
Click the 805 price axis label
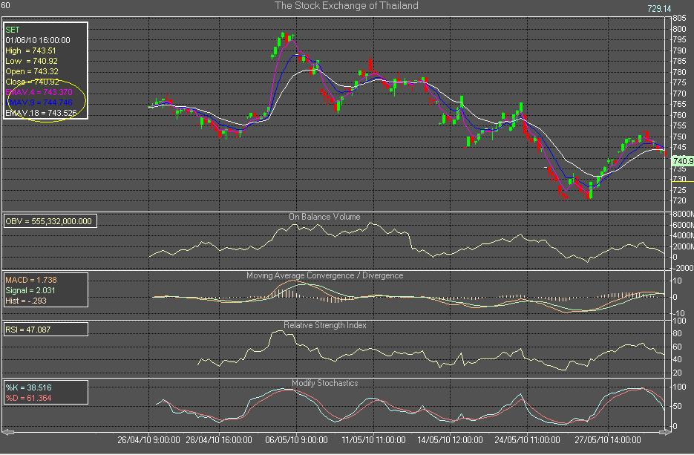tap(679, 19)
